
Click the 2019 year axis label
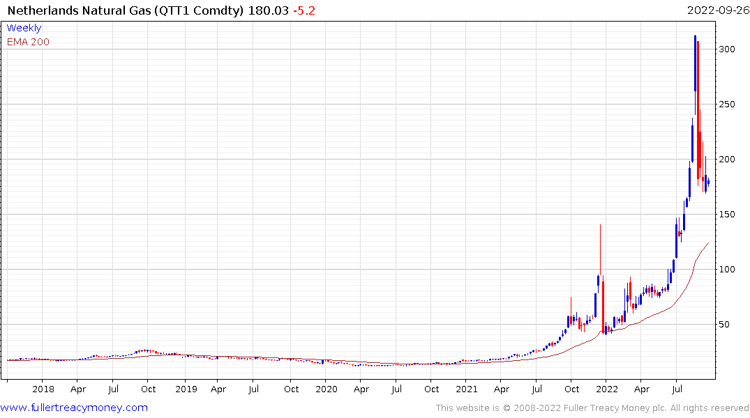point(186,389)
